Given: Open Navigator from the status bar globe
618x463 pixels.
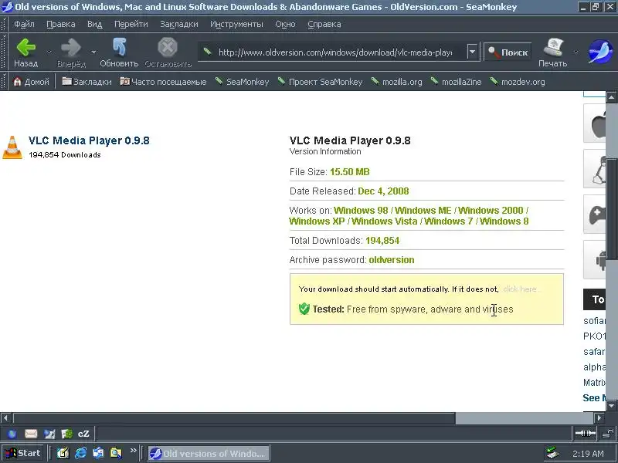Looking at the screenshot, I should click(x=12, y=434).
